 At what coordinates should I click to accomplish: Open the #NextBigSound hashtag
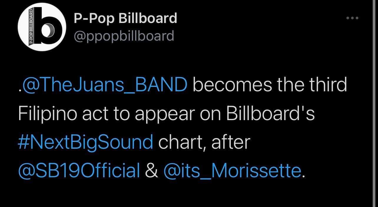(85, 143)
